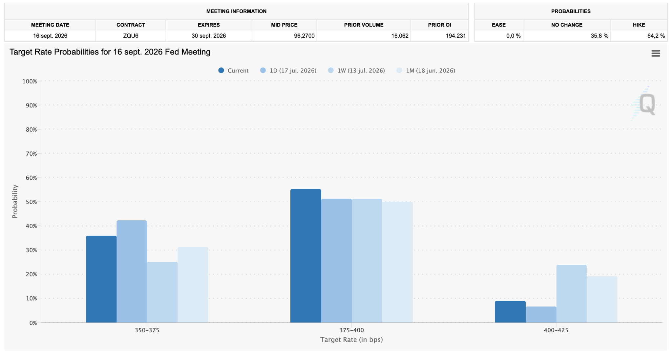
Task: Click the 1M bar for 375–400
Action: click(x=397, y=262)
